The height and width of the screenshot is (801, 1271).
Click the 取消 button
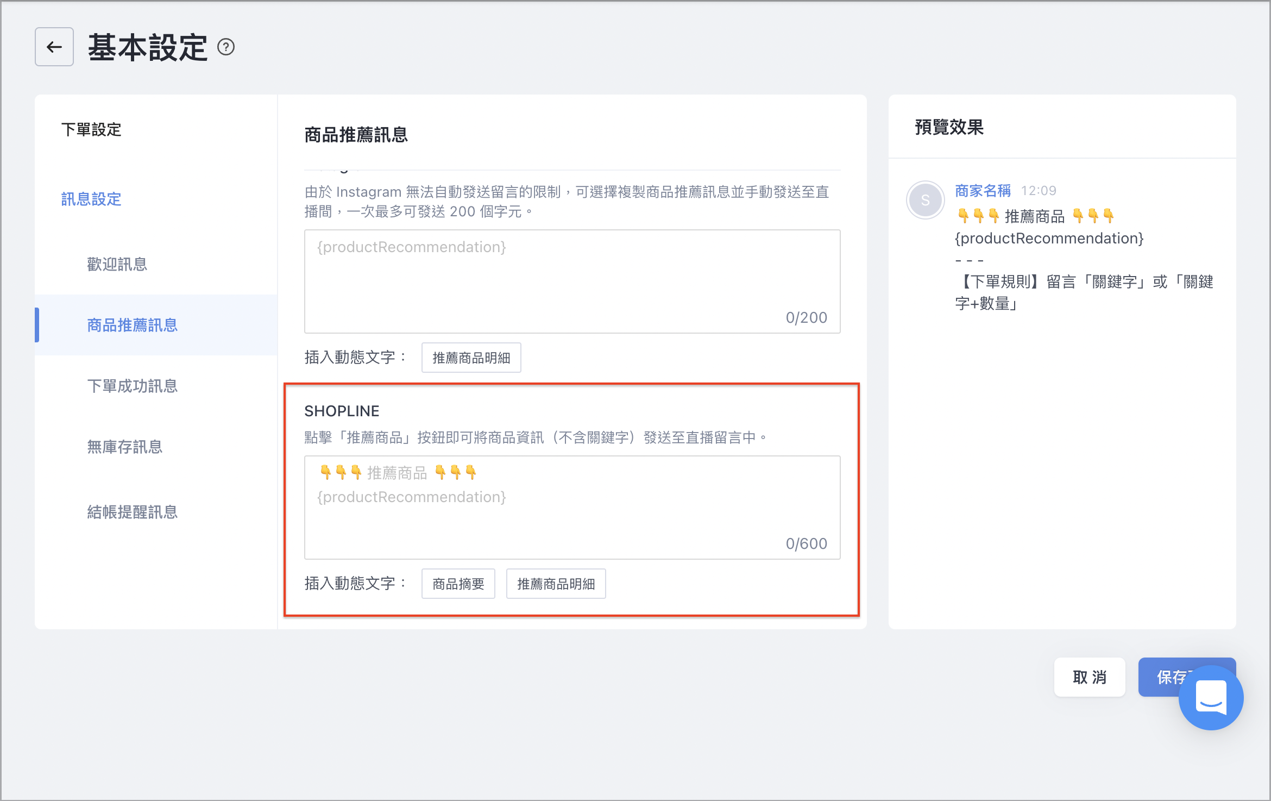click(1090, 677)
